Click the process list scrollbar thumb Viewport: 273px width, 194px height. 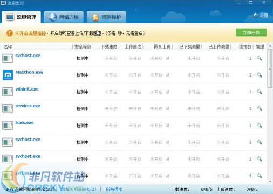click(270, 68)
